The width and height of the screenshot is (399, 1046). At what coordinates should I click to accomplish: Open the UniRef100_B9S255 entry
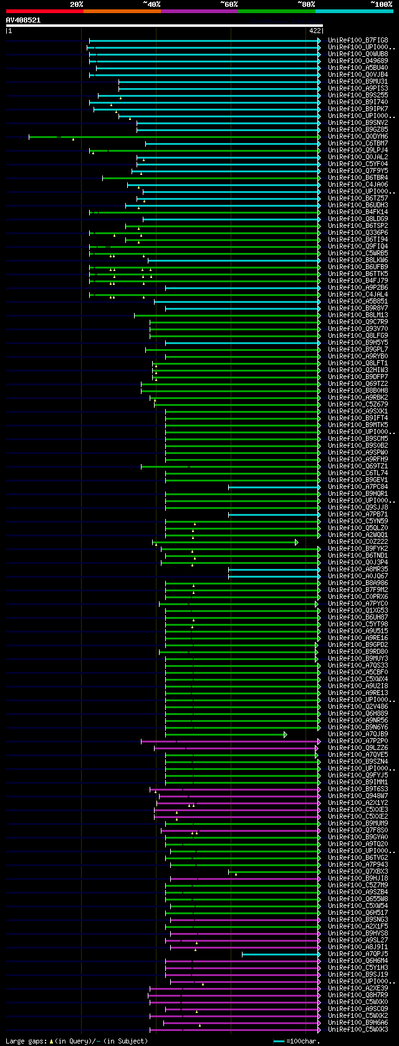click(358, 96)
